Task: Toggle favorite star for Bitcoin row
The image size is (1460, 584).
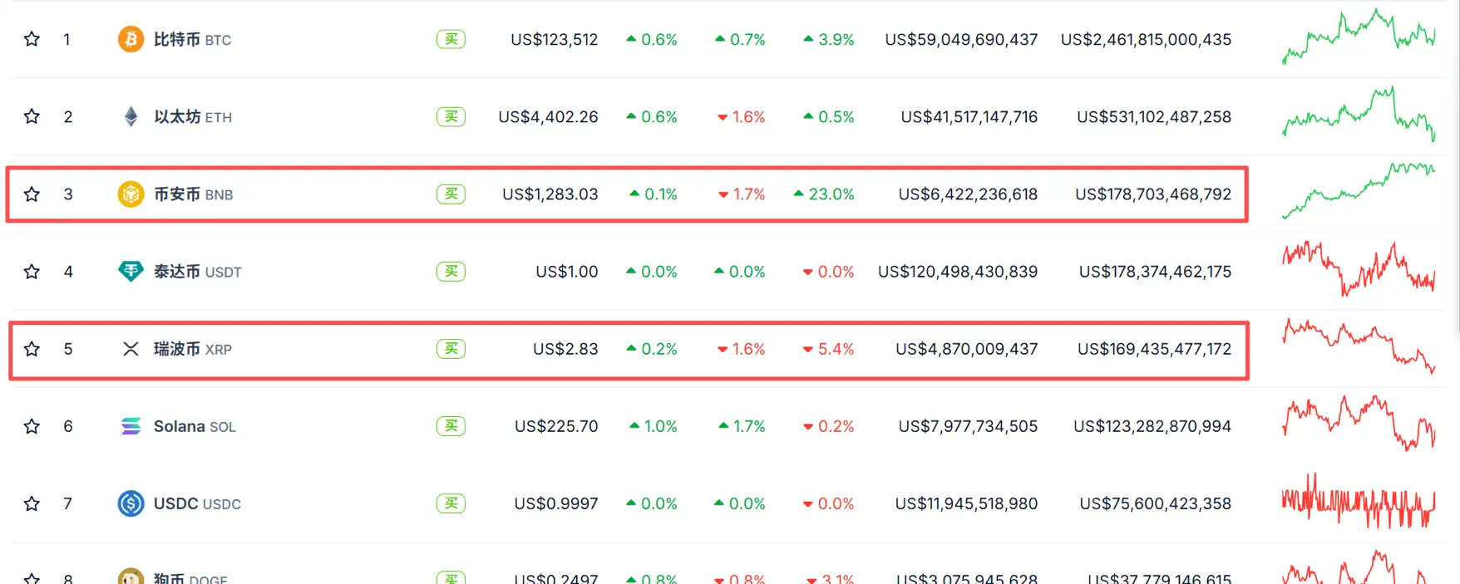Action: pos(32,39)
